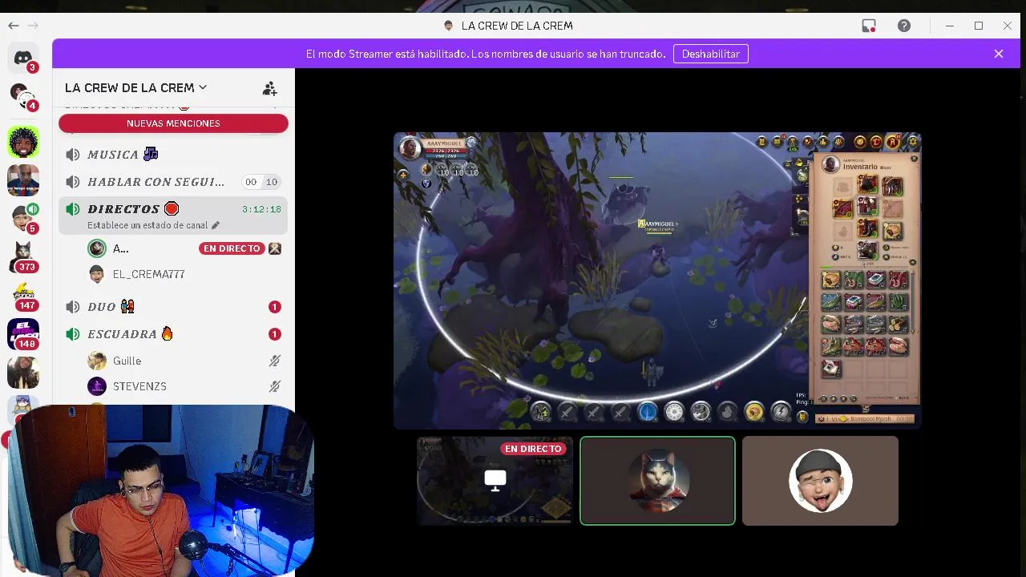Screen dimensions: 1026x577
Task: Open the help question mark icon
Action: pos(904,26)
